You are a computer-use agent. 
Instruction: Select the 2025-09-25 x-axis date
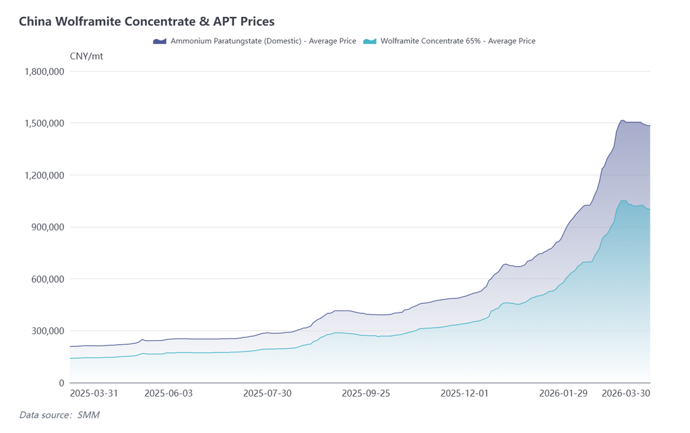(x=366, y=393)
